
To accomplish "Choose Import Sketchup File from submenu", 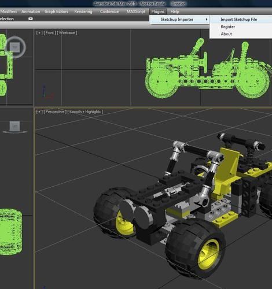I will point(239,20).
